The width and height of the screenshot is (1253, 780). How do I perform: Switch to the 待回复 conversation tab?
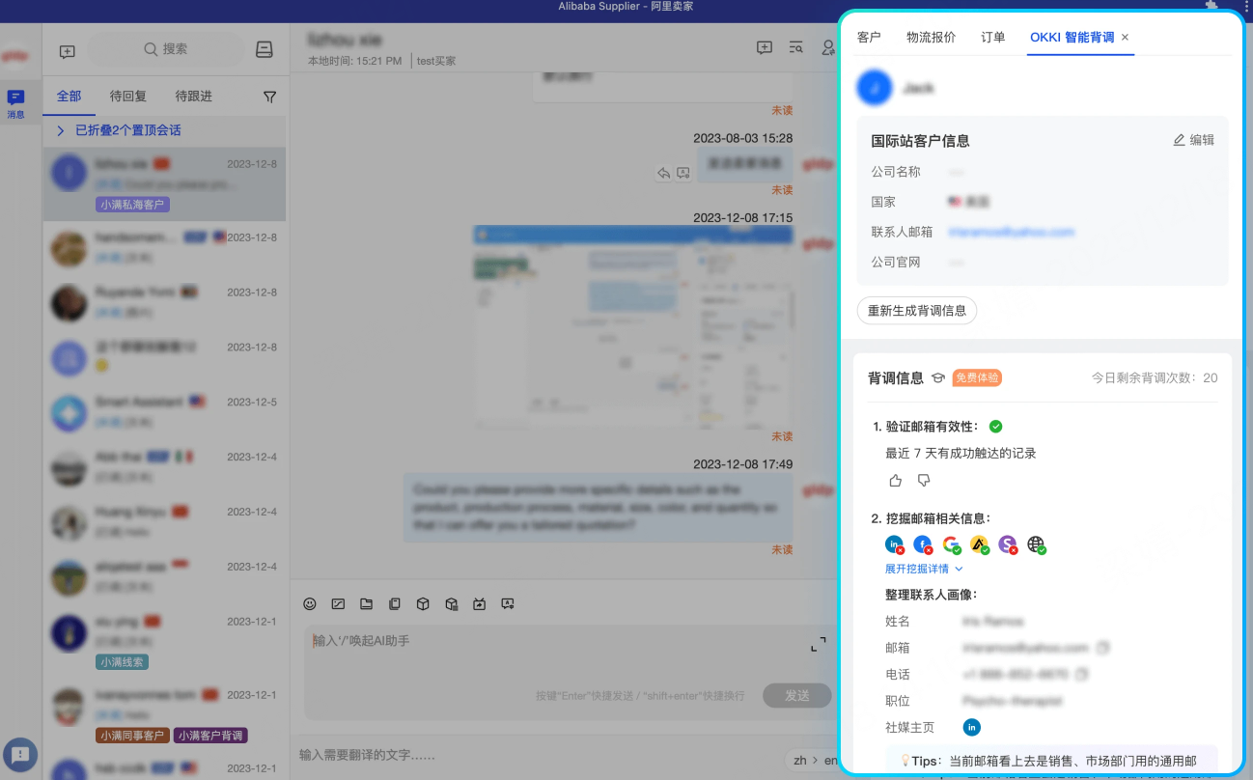128,97
